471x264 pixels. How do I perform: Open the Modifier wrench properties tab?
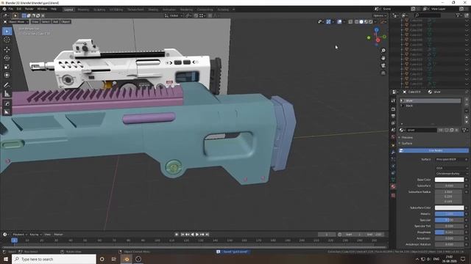(x=393, y=152)
